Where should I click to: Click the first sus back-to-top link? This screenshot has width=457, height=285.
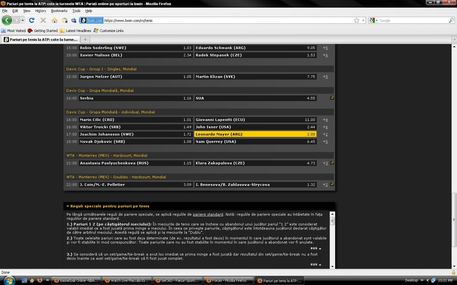pos(316,248)
